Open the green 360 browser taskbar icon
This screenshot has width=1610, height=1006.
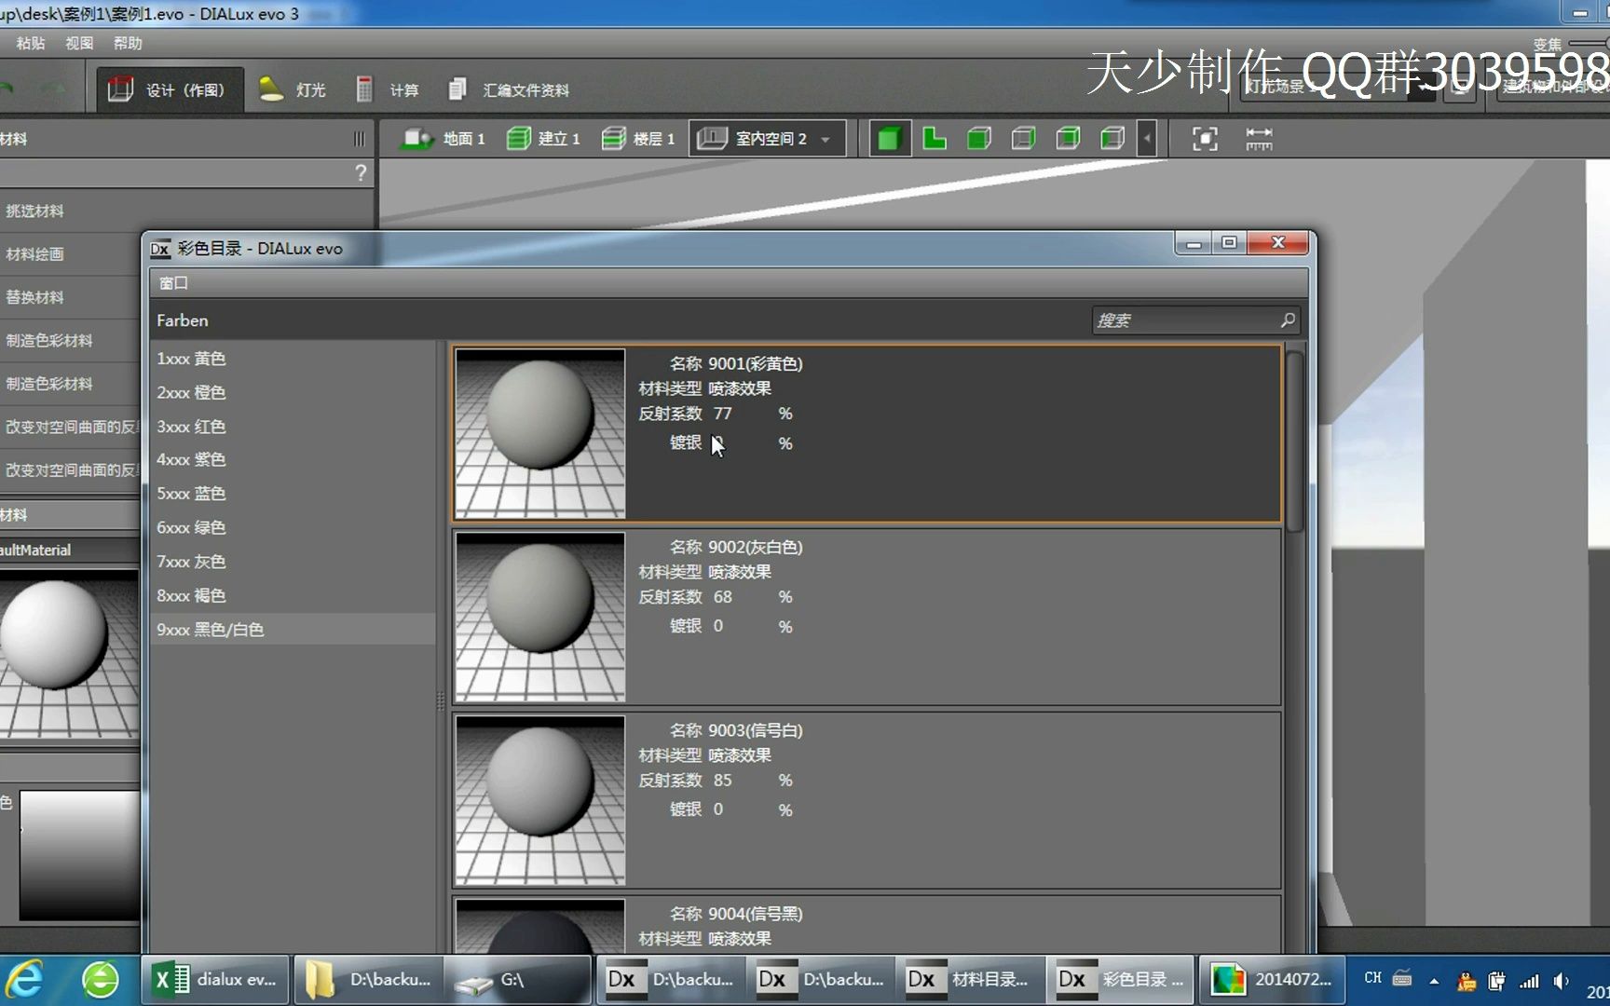tap(100, 980)
